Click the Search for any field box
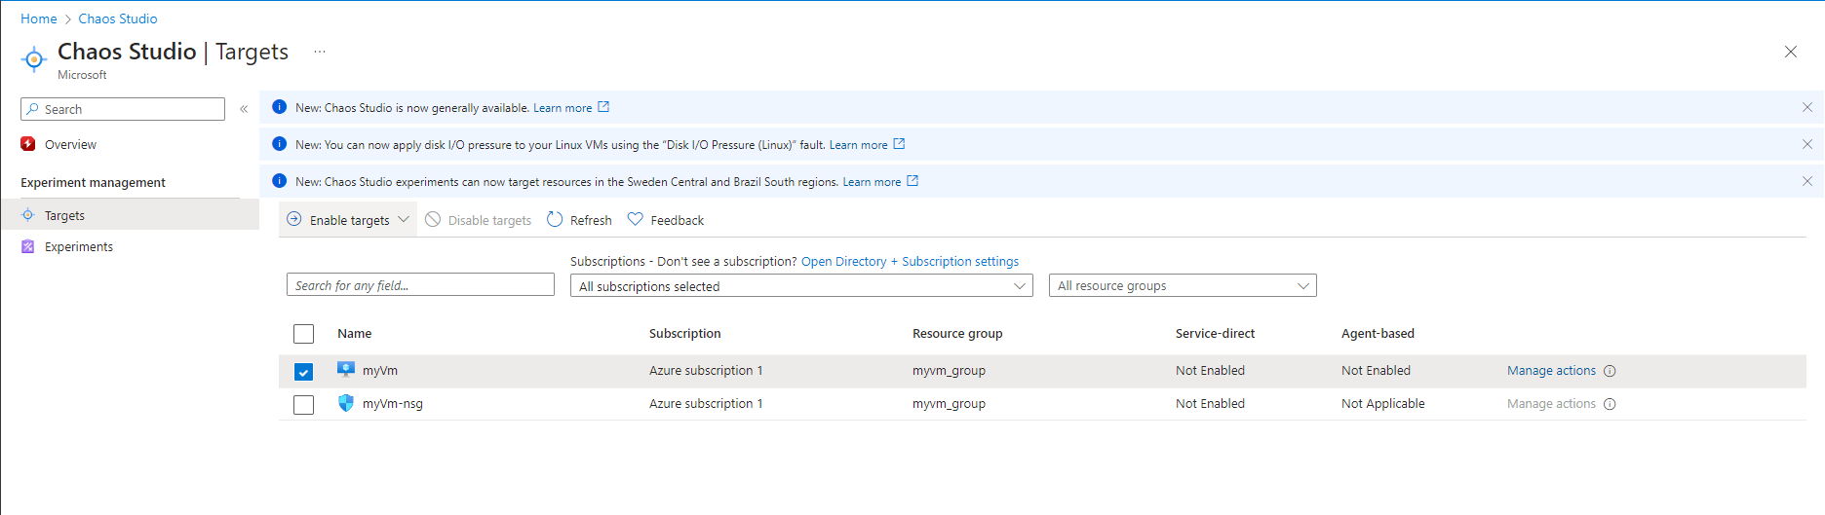This screenshot has width=1825, height=515. click(x=420, y=285)
